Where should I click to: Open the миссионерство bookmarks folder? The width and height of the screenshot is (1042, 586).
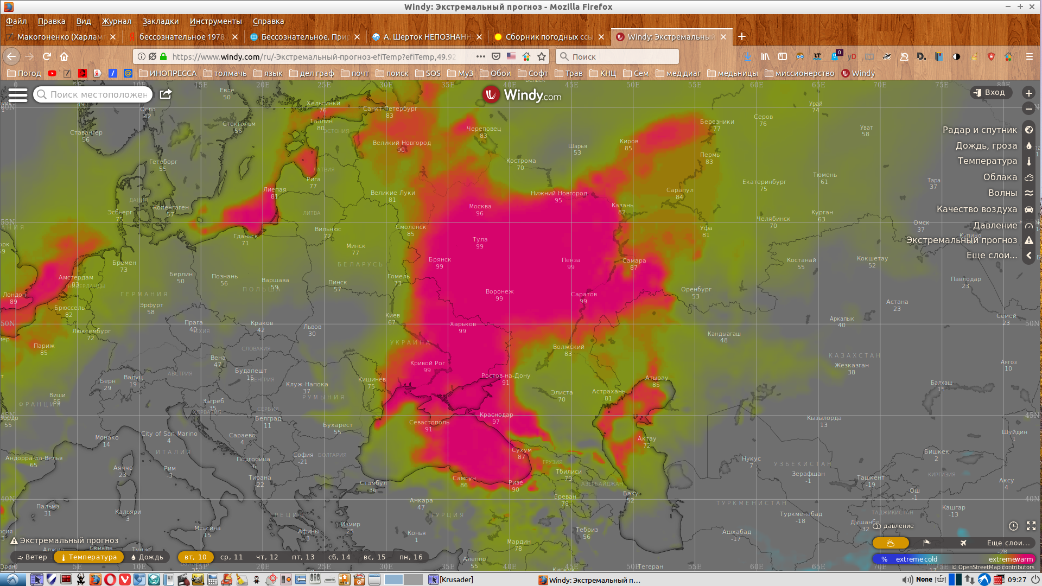pyautogui.click(x=799, y=73)
